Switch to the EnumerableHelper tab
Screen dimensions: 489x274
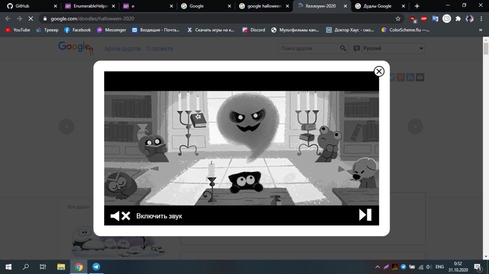coord(90,6)
